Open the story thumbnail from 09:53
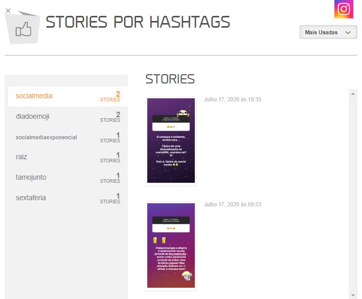This screenshot has height=299, width=362. [x=171, y=246]
